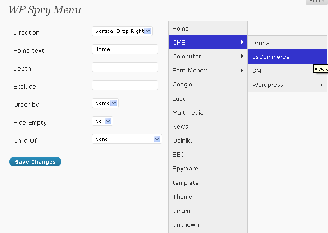
Task: Select SEO in the preview menu
Action: tap(208, 154)
